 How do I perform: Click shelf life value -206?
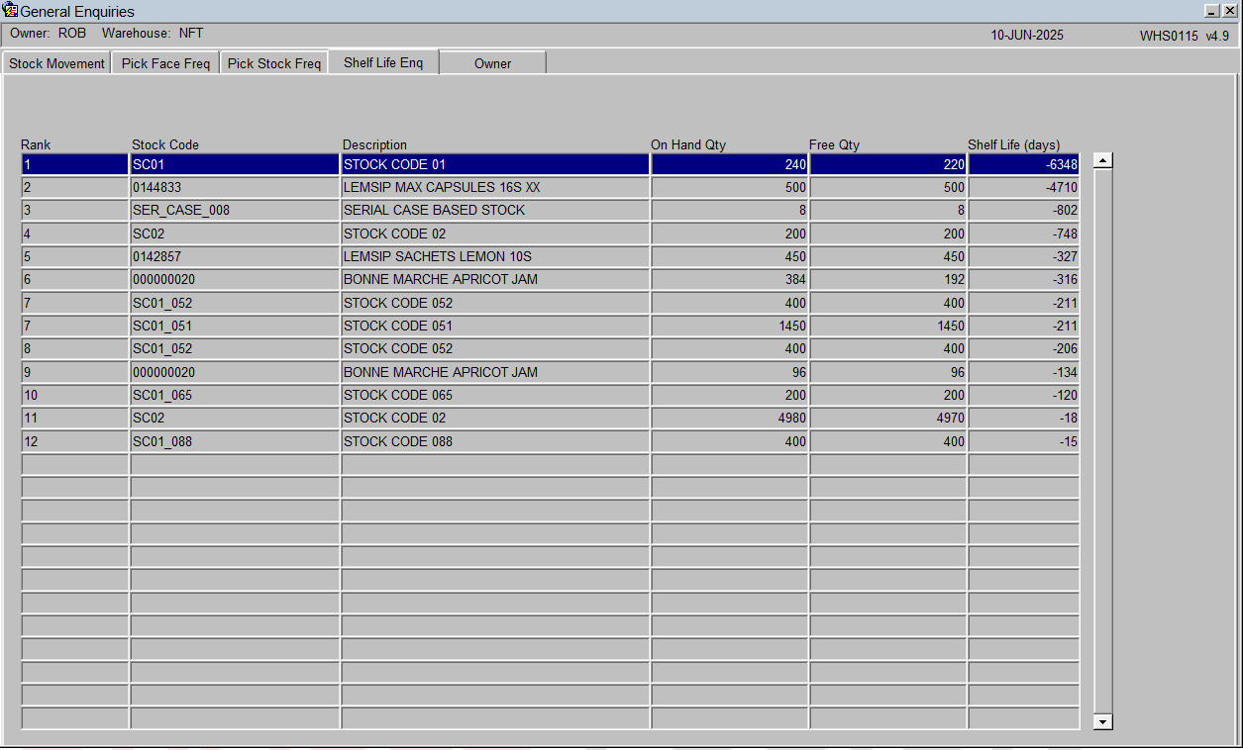click(x=1024, y=348)
